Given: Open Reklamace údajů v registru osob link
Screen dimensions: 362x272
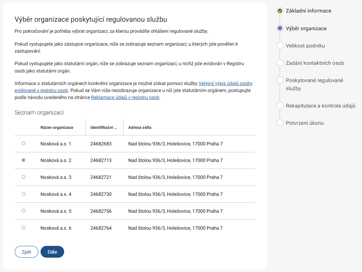Looking at the screenshot, I should coord(125,98).
